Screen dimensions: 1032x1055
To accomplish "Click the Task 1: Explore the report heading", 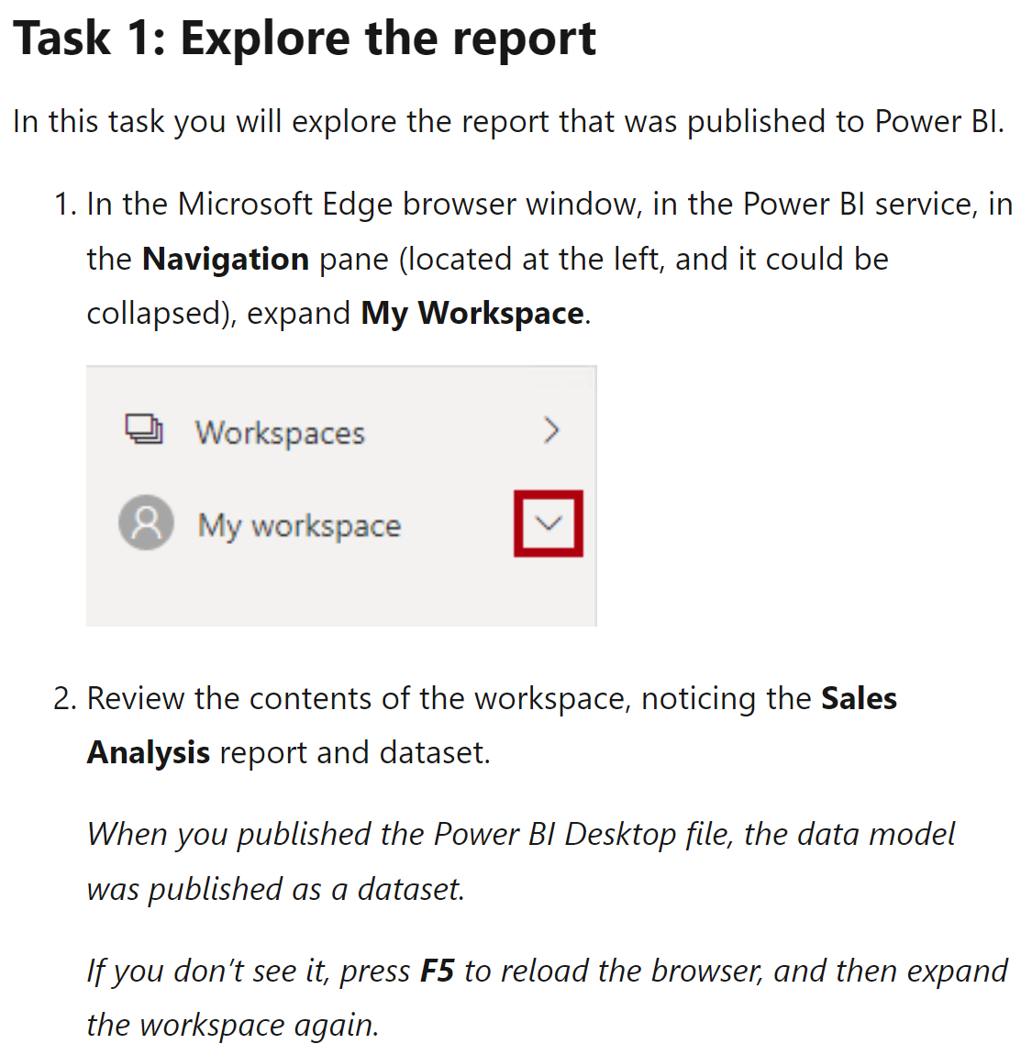I will tap(305, 38).
